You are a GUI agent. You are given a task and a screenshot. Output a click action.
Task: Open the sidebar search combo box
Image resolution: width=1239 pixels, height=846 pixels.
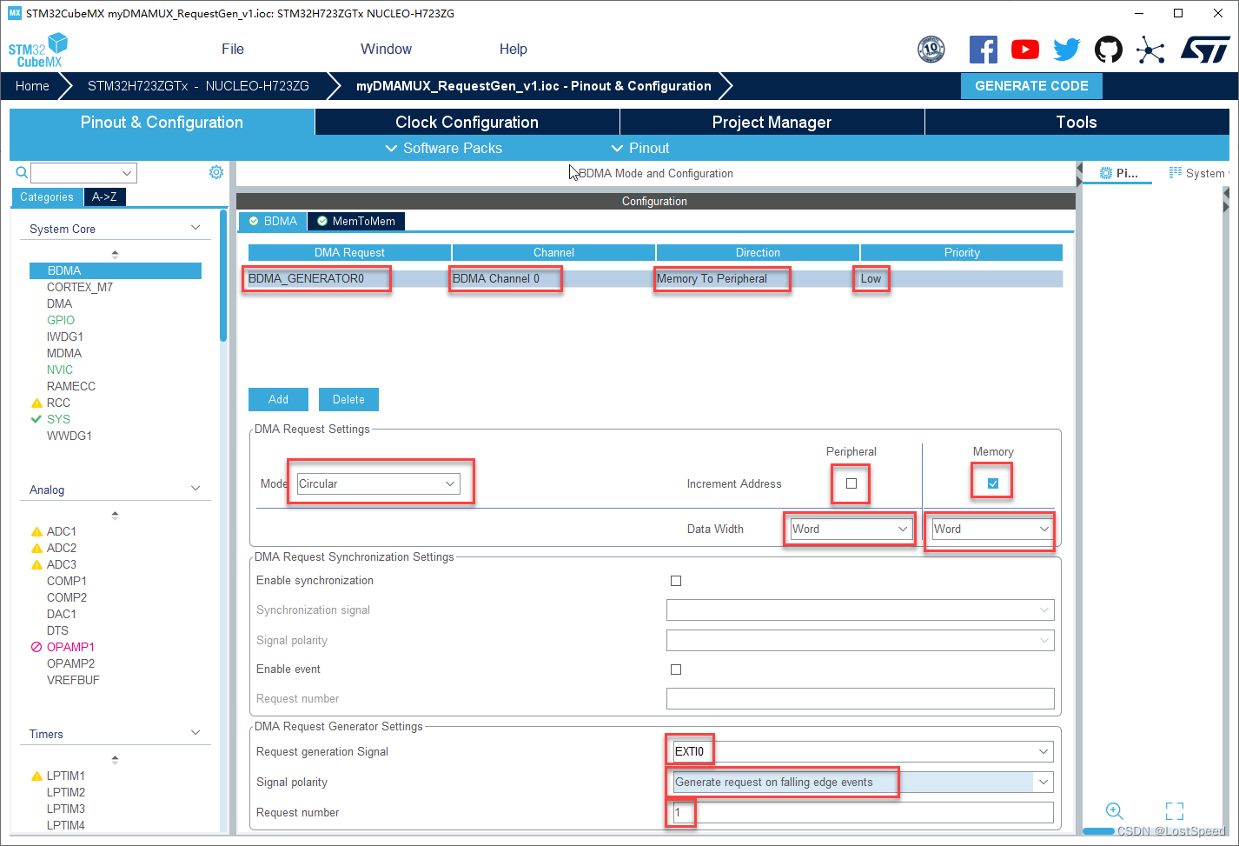click(84, 172)
